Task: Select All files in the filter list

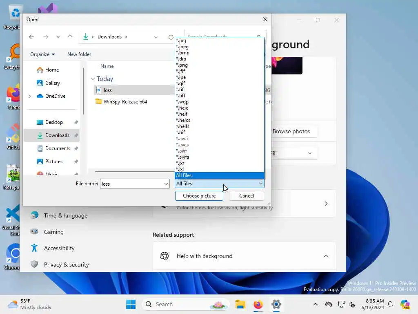Action: point(220,176)
